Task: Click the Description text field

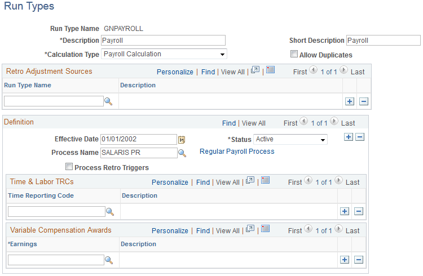Action: [163, 41]
